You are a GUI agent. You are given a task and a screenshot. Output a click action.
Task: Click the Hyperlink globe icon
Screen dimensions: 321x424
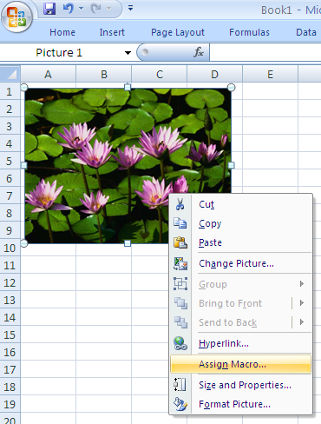180,343
